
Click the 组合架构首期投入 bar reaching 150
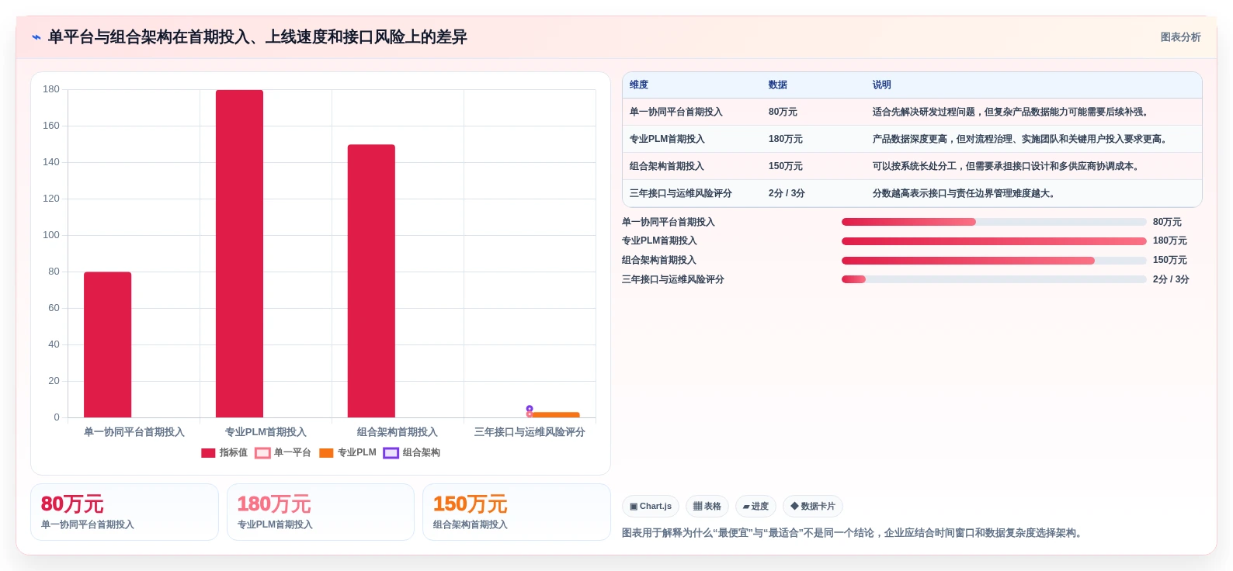(x=371, y=281)
